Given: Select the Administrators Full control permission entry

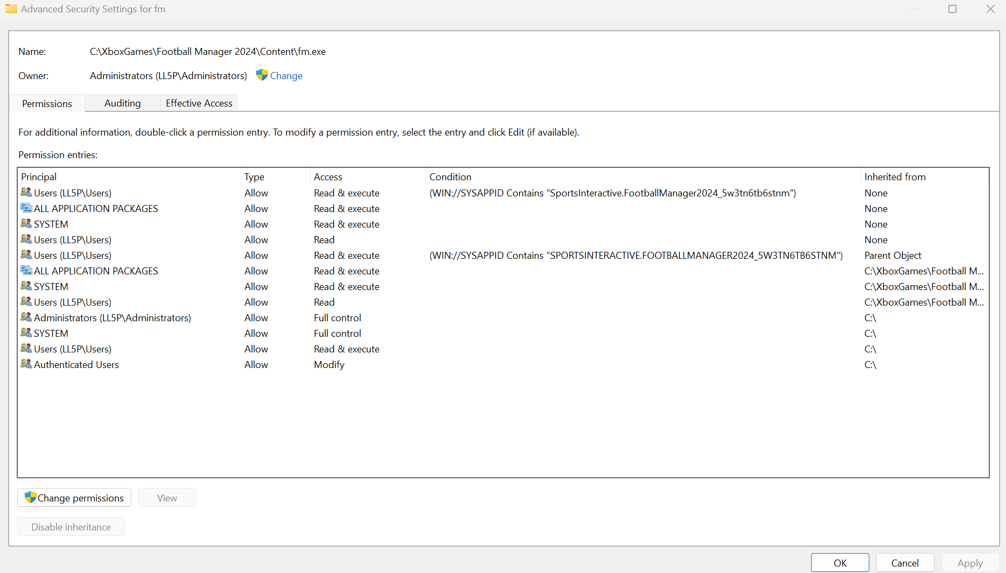Looking at the screenshot, I should (503, 317).
